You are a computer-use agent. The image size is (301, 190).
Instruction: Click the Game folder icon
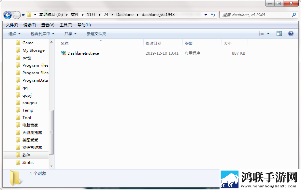pos(18,43)
